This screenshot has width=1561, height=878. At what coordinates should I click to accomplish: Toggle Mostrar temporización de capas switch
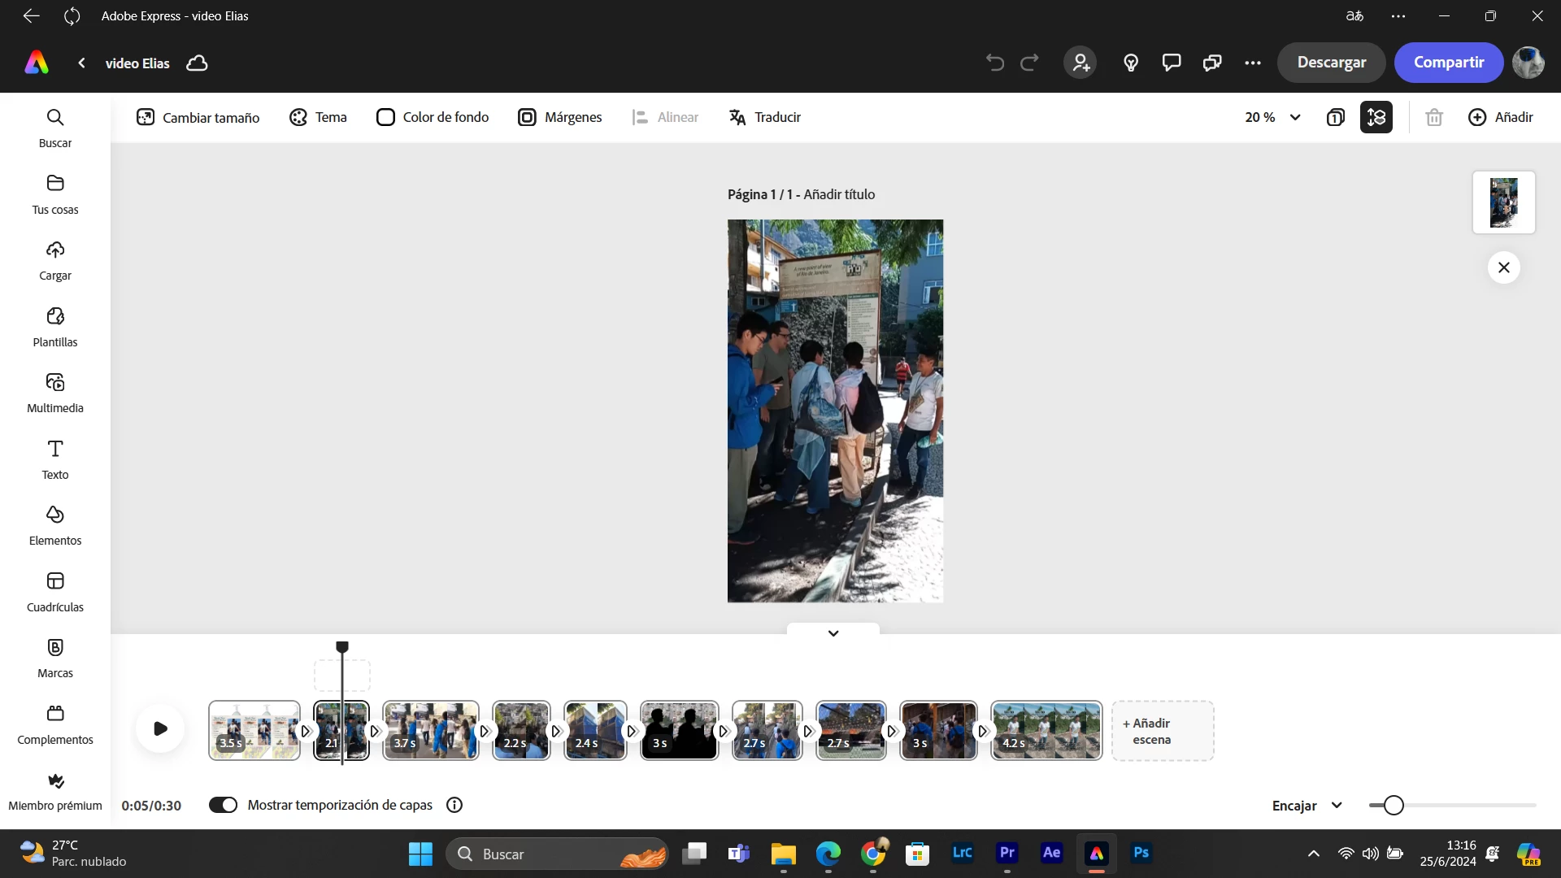tap(223, 805)
